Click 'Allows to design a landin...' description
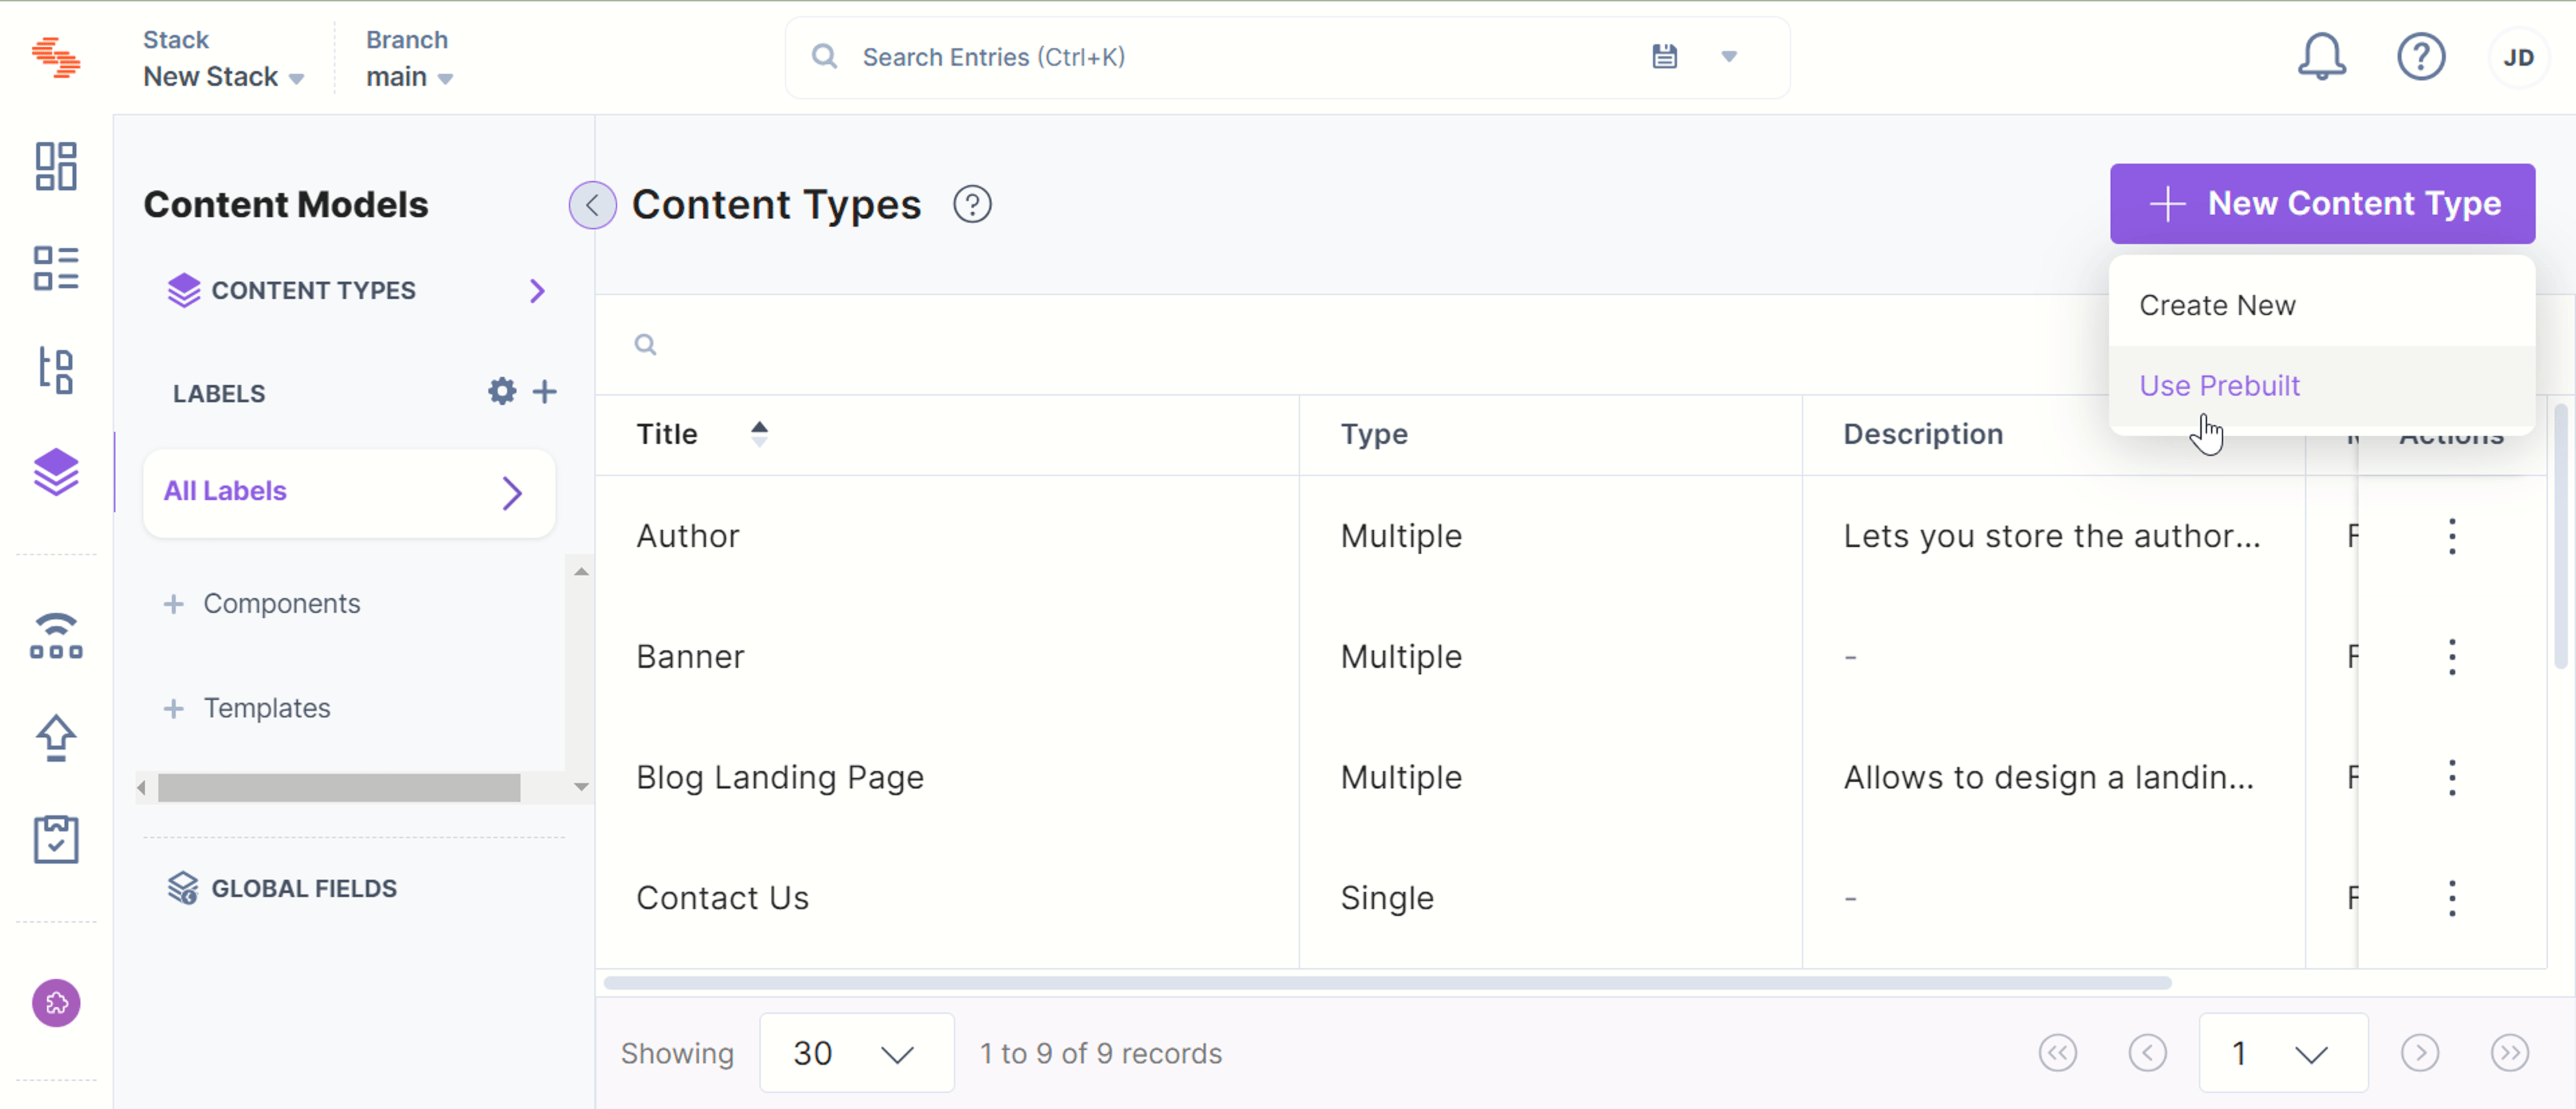 2049,777
